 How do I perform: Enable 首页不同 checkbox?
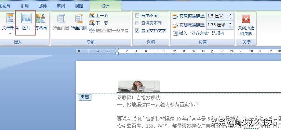pos(137,16)
